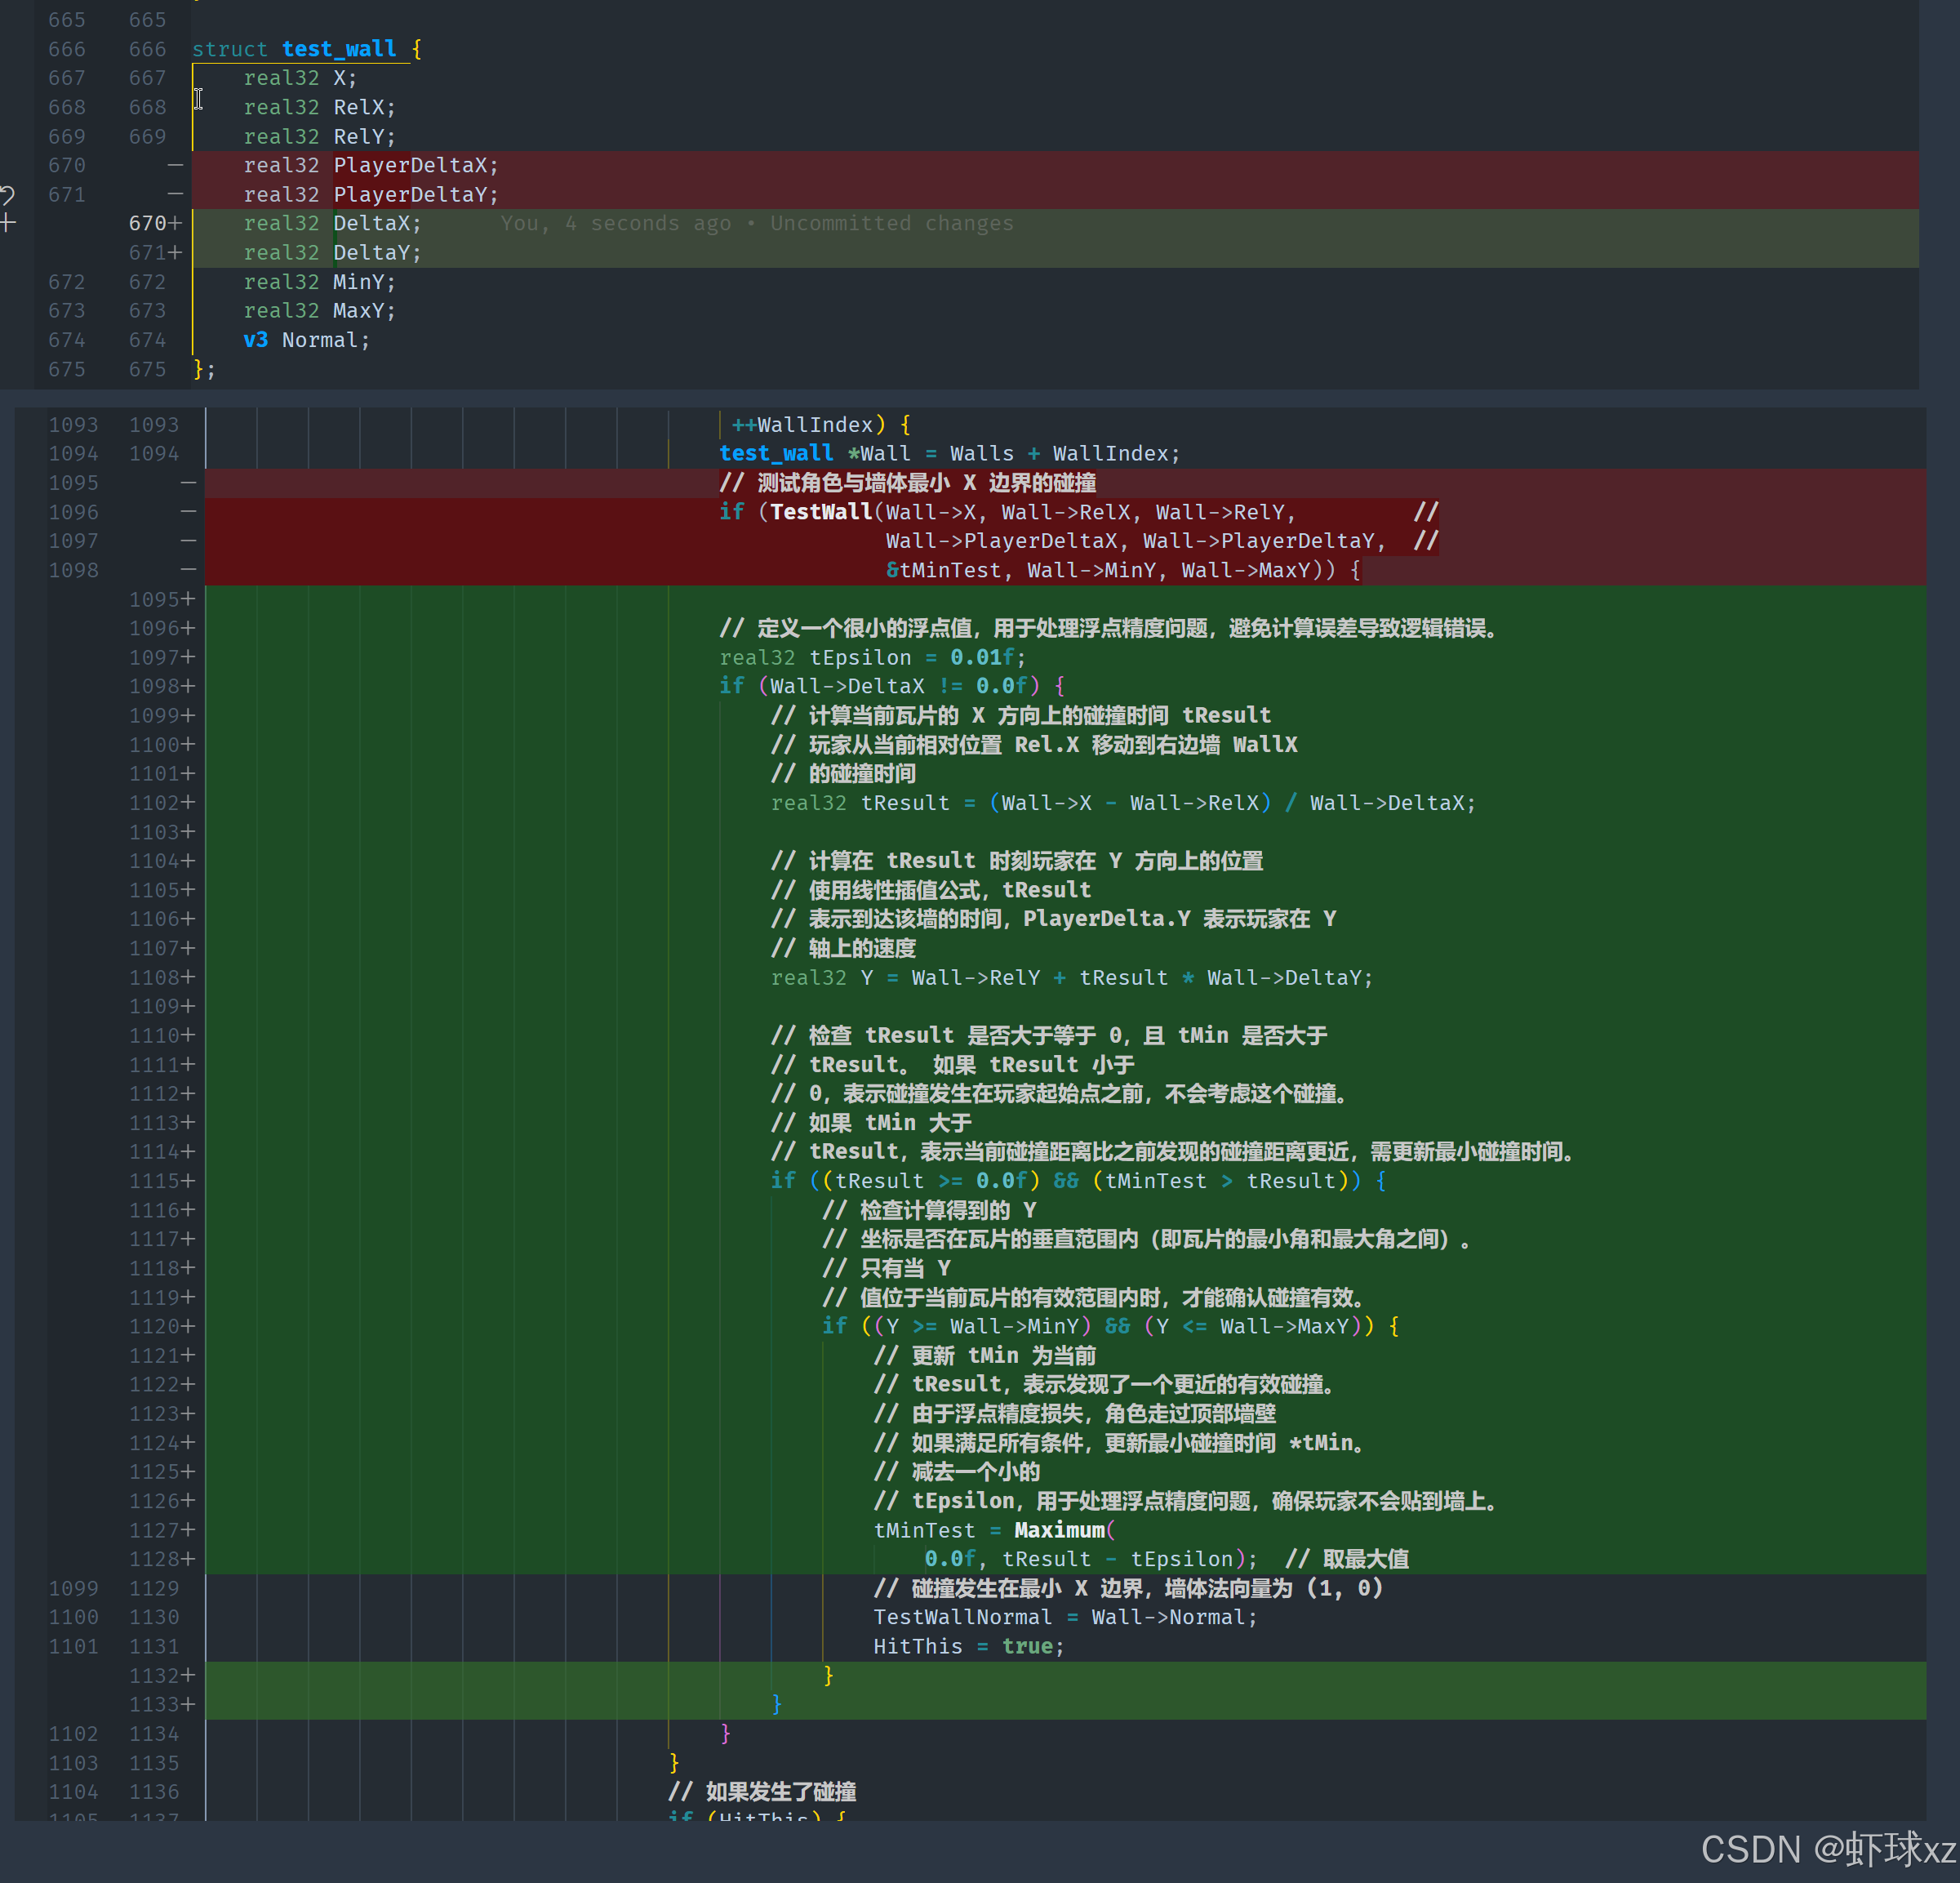1960x1883 pixels.
Task: Click the '// 如果发生了碰撞' comment line
Action: pyautogui.click(x=762, y=1791)
